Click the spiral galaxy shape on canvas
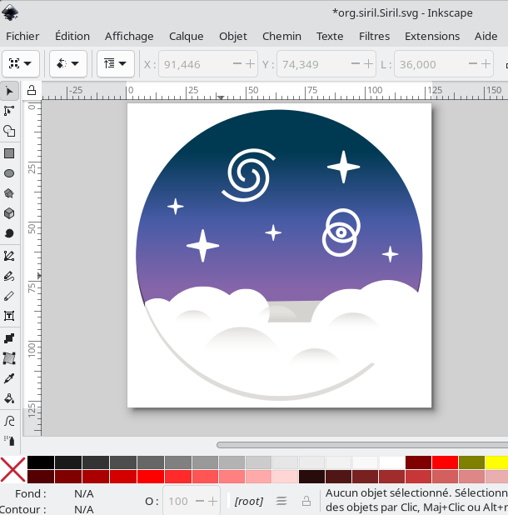Screen dimensions: 508x515 249,175
